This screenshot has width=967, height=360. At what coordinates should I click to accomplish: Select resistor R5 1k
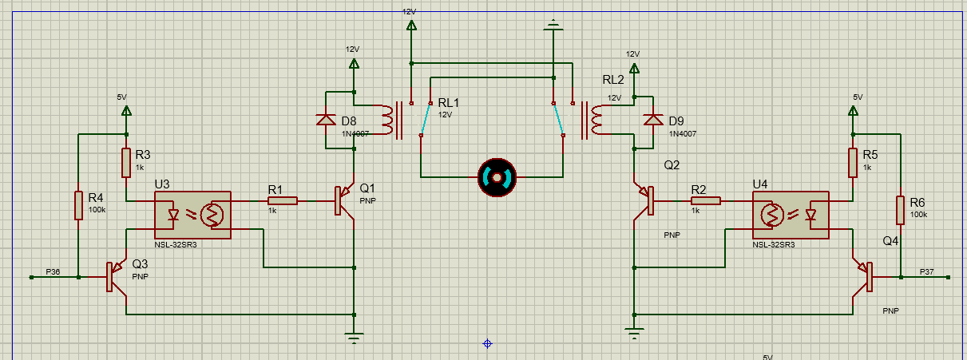[853, 163]
